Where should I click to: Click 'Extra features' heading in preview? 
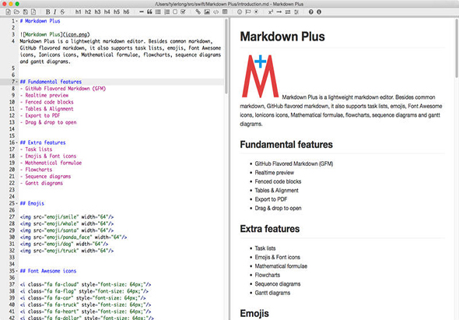point(270,229)
